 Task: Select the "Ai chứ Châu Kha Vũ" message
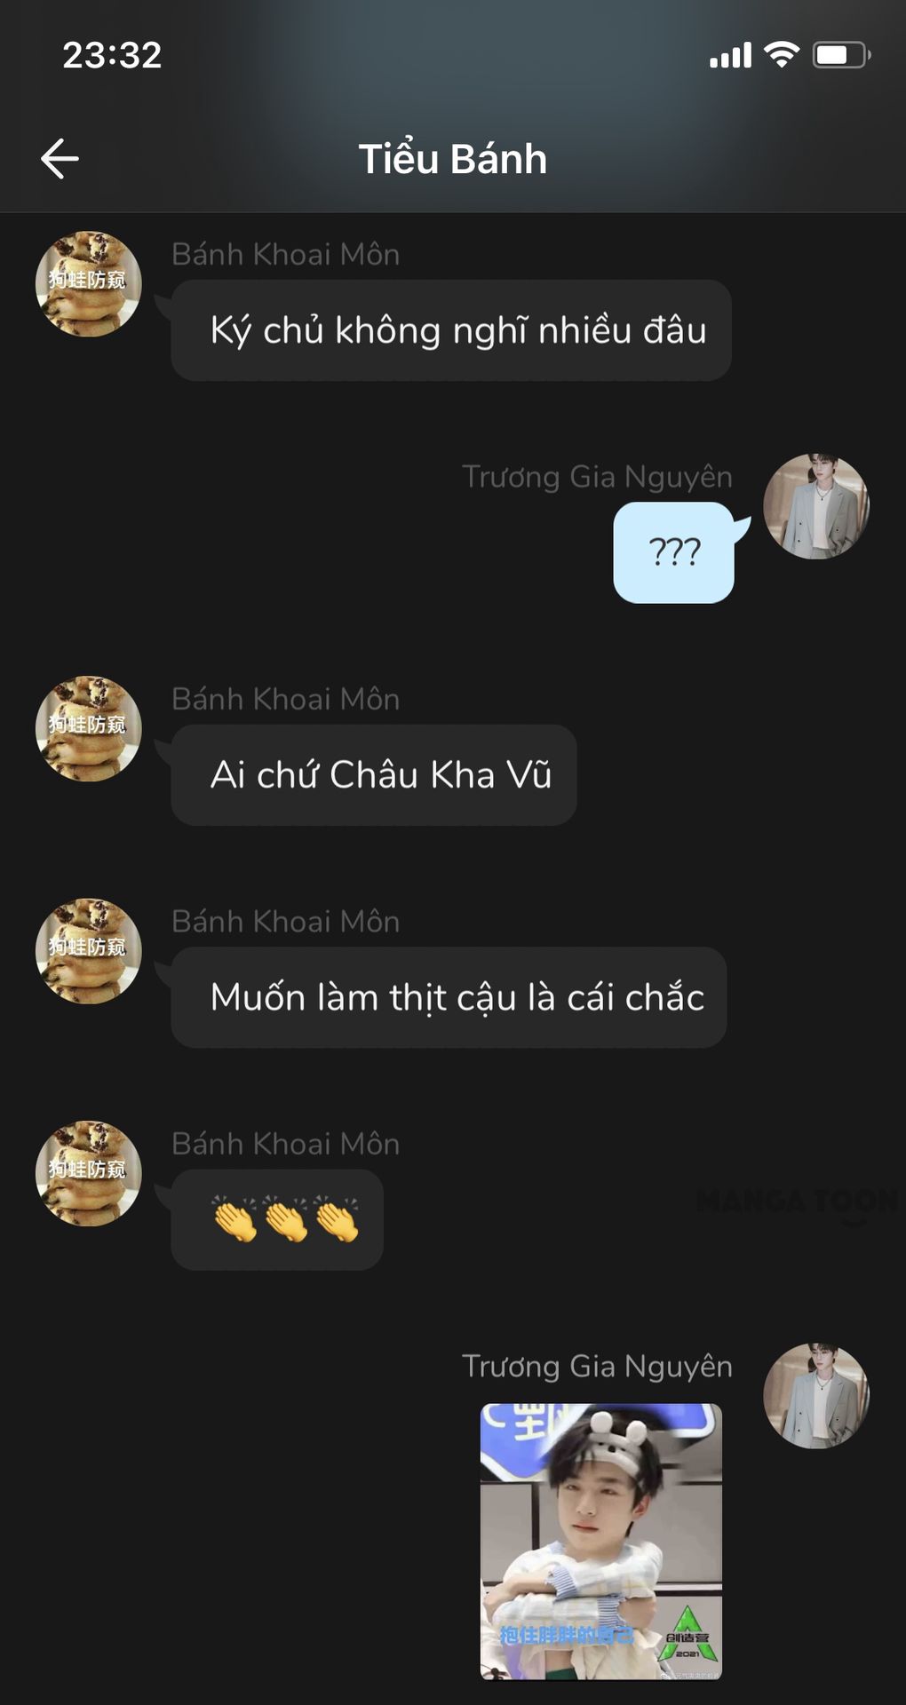(374, 775)
